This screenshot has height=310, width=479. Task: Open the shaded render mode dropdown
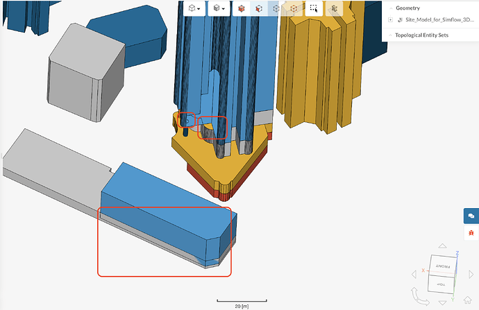click(219, 8)
